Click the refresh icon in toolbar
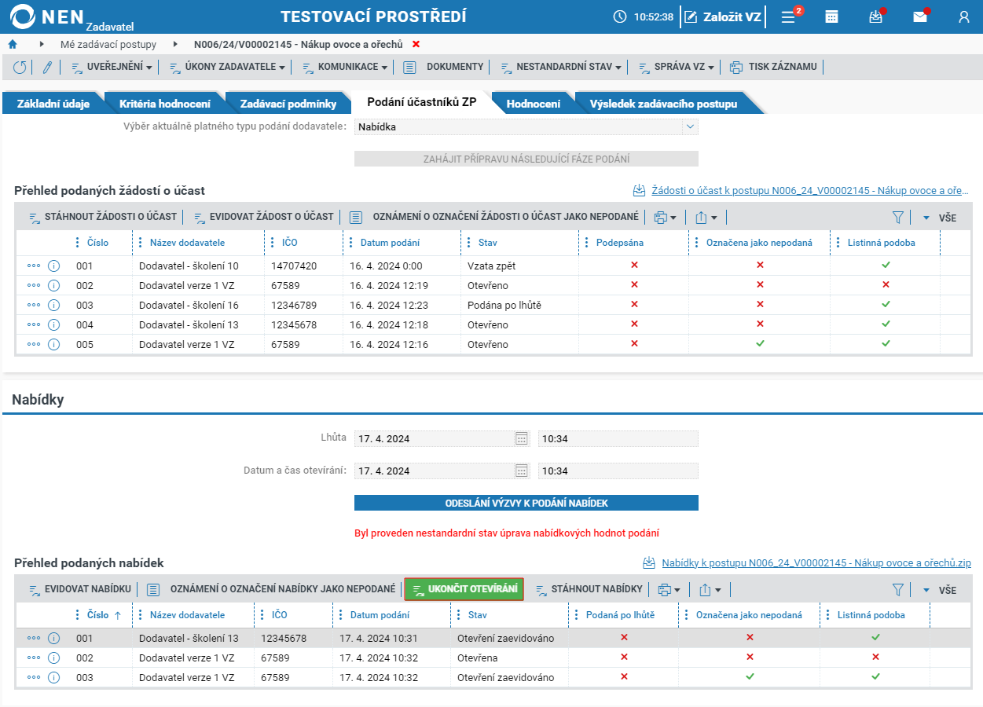This screenshot has width=983, height=707. 20,68
